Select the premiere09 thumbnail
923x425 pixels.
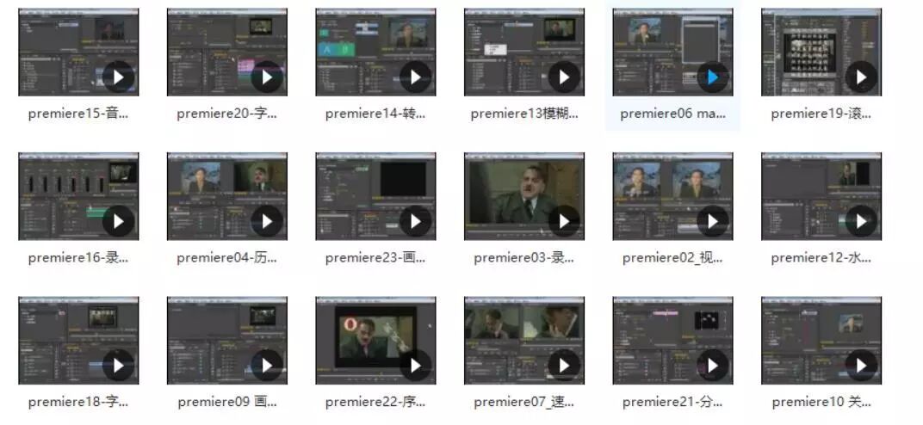coord(227,341)
